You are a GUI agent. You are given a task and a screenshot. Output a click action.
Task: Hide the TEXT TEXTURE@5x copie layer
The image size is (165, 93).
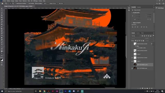[132, 68]
